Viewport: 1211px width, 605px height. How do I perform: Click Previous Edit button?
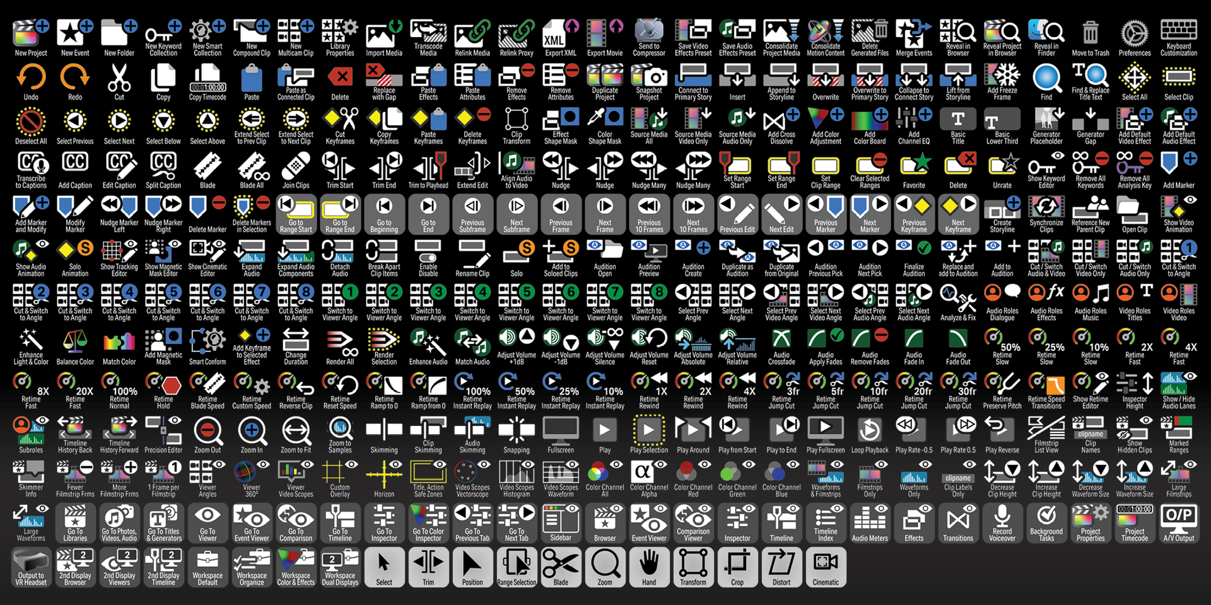click(x=737, y=214)
